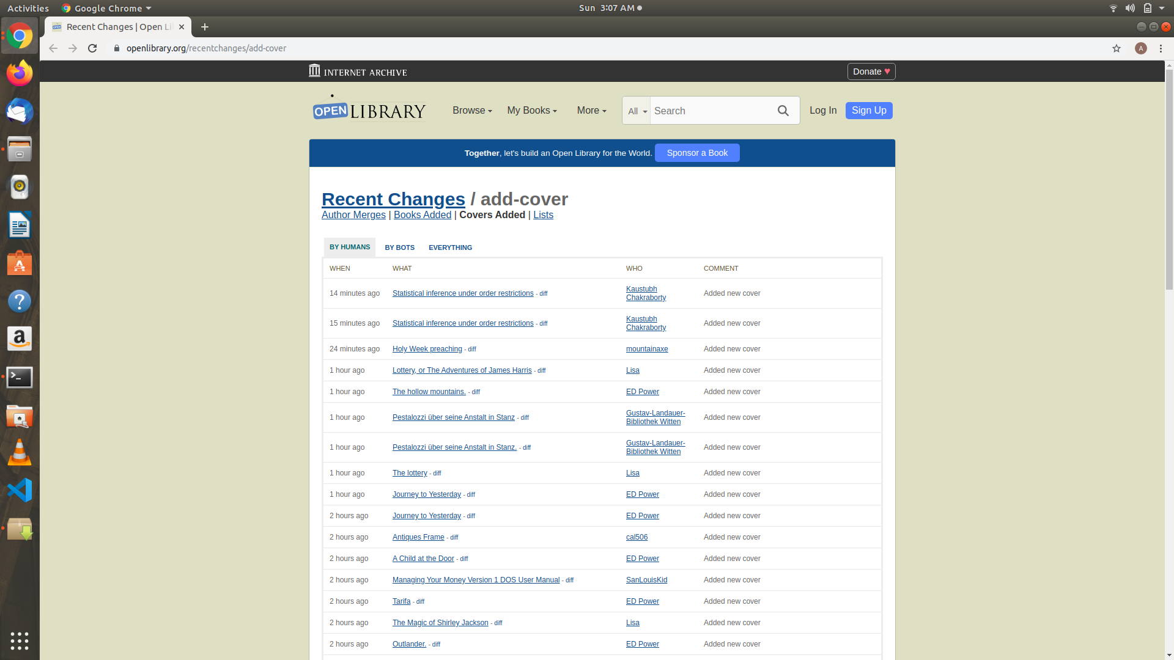
Task: Open diff for The hollow mountains
Action: 476,392
